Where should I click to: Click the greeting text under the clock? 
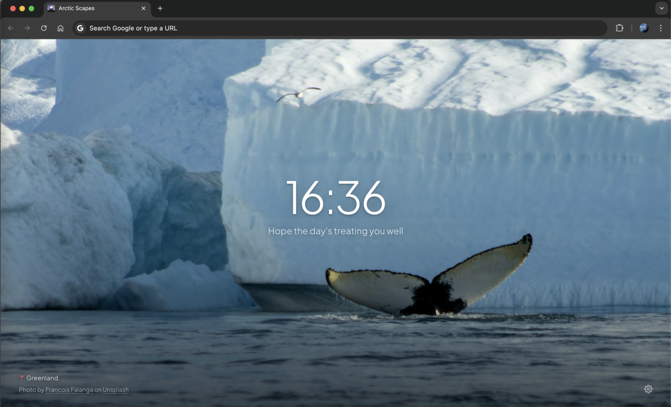coord(335,231)
